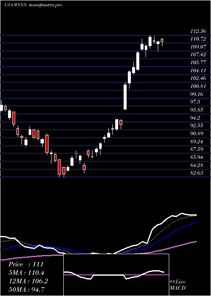The image size is (211, 296).
Task: Click the tall white gap-up candle near 97.5–100.81
Action: point(125,97)
